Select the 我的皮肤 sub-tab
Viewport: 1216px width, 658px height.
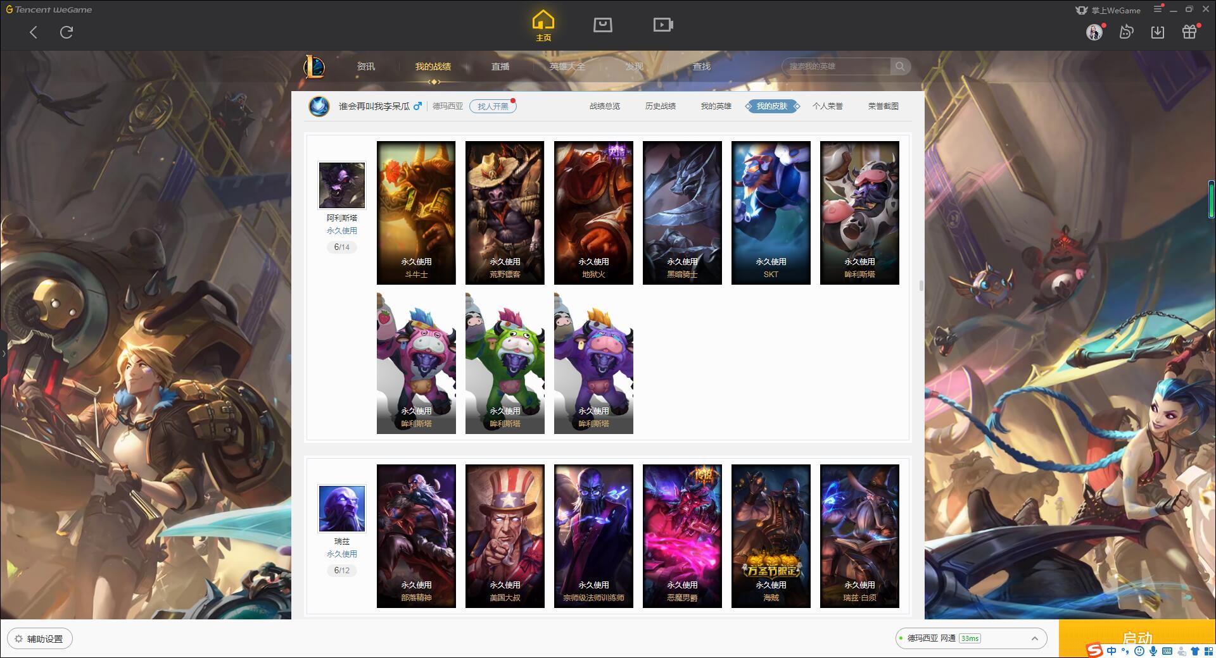pos(772,106)
